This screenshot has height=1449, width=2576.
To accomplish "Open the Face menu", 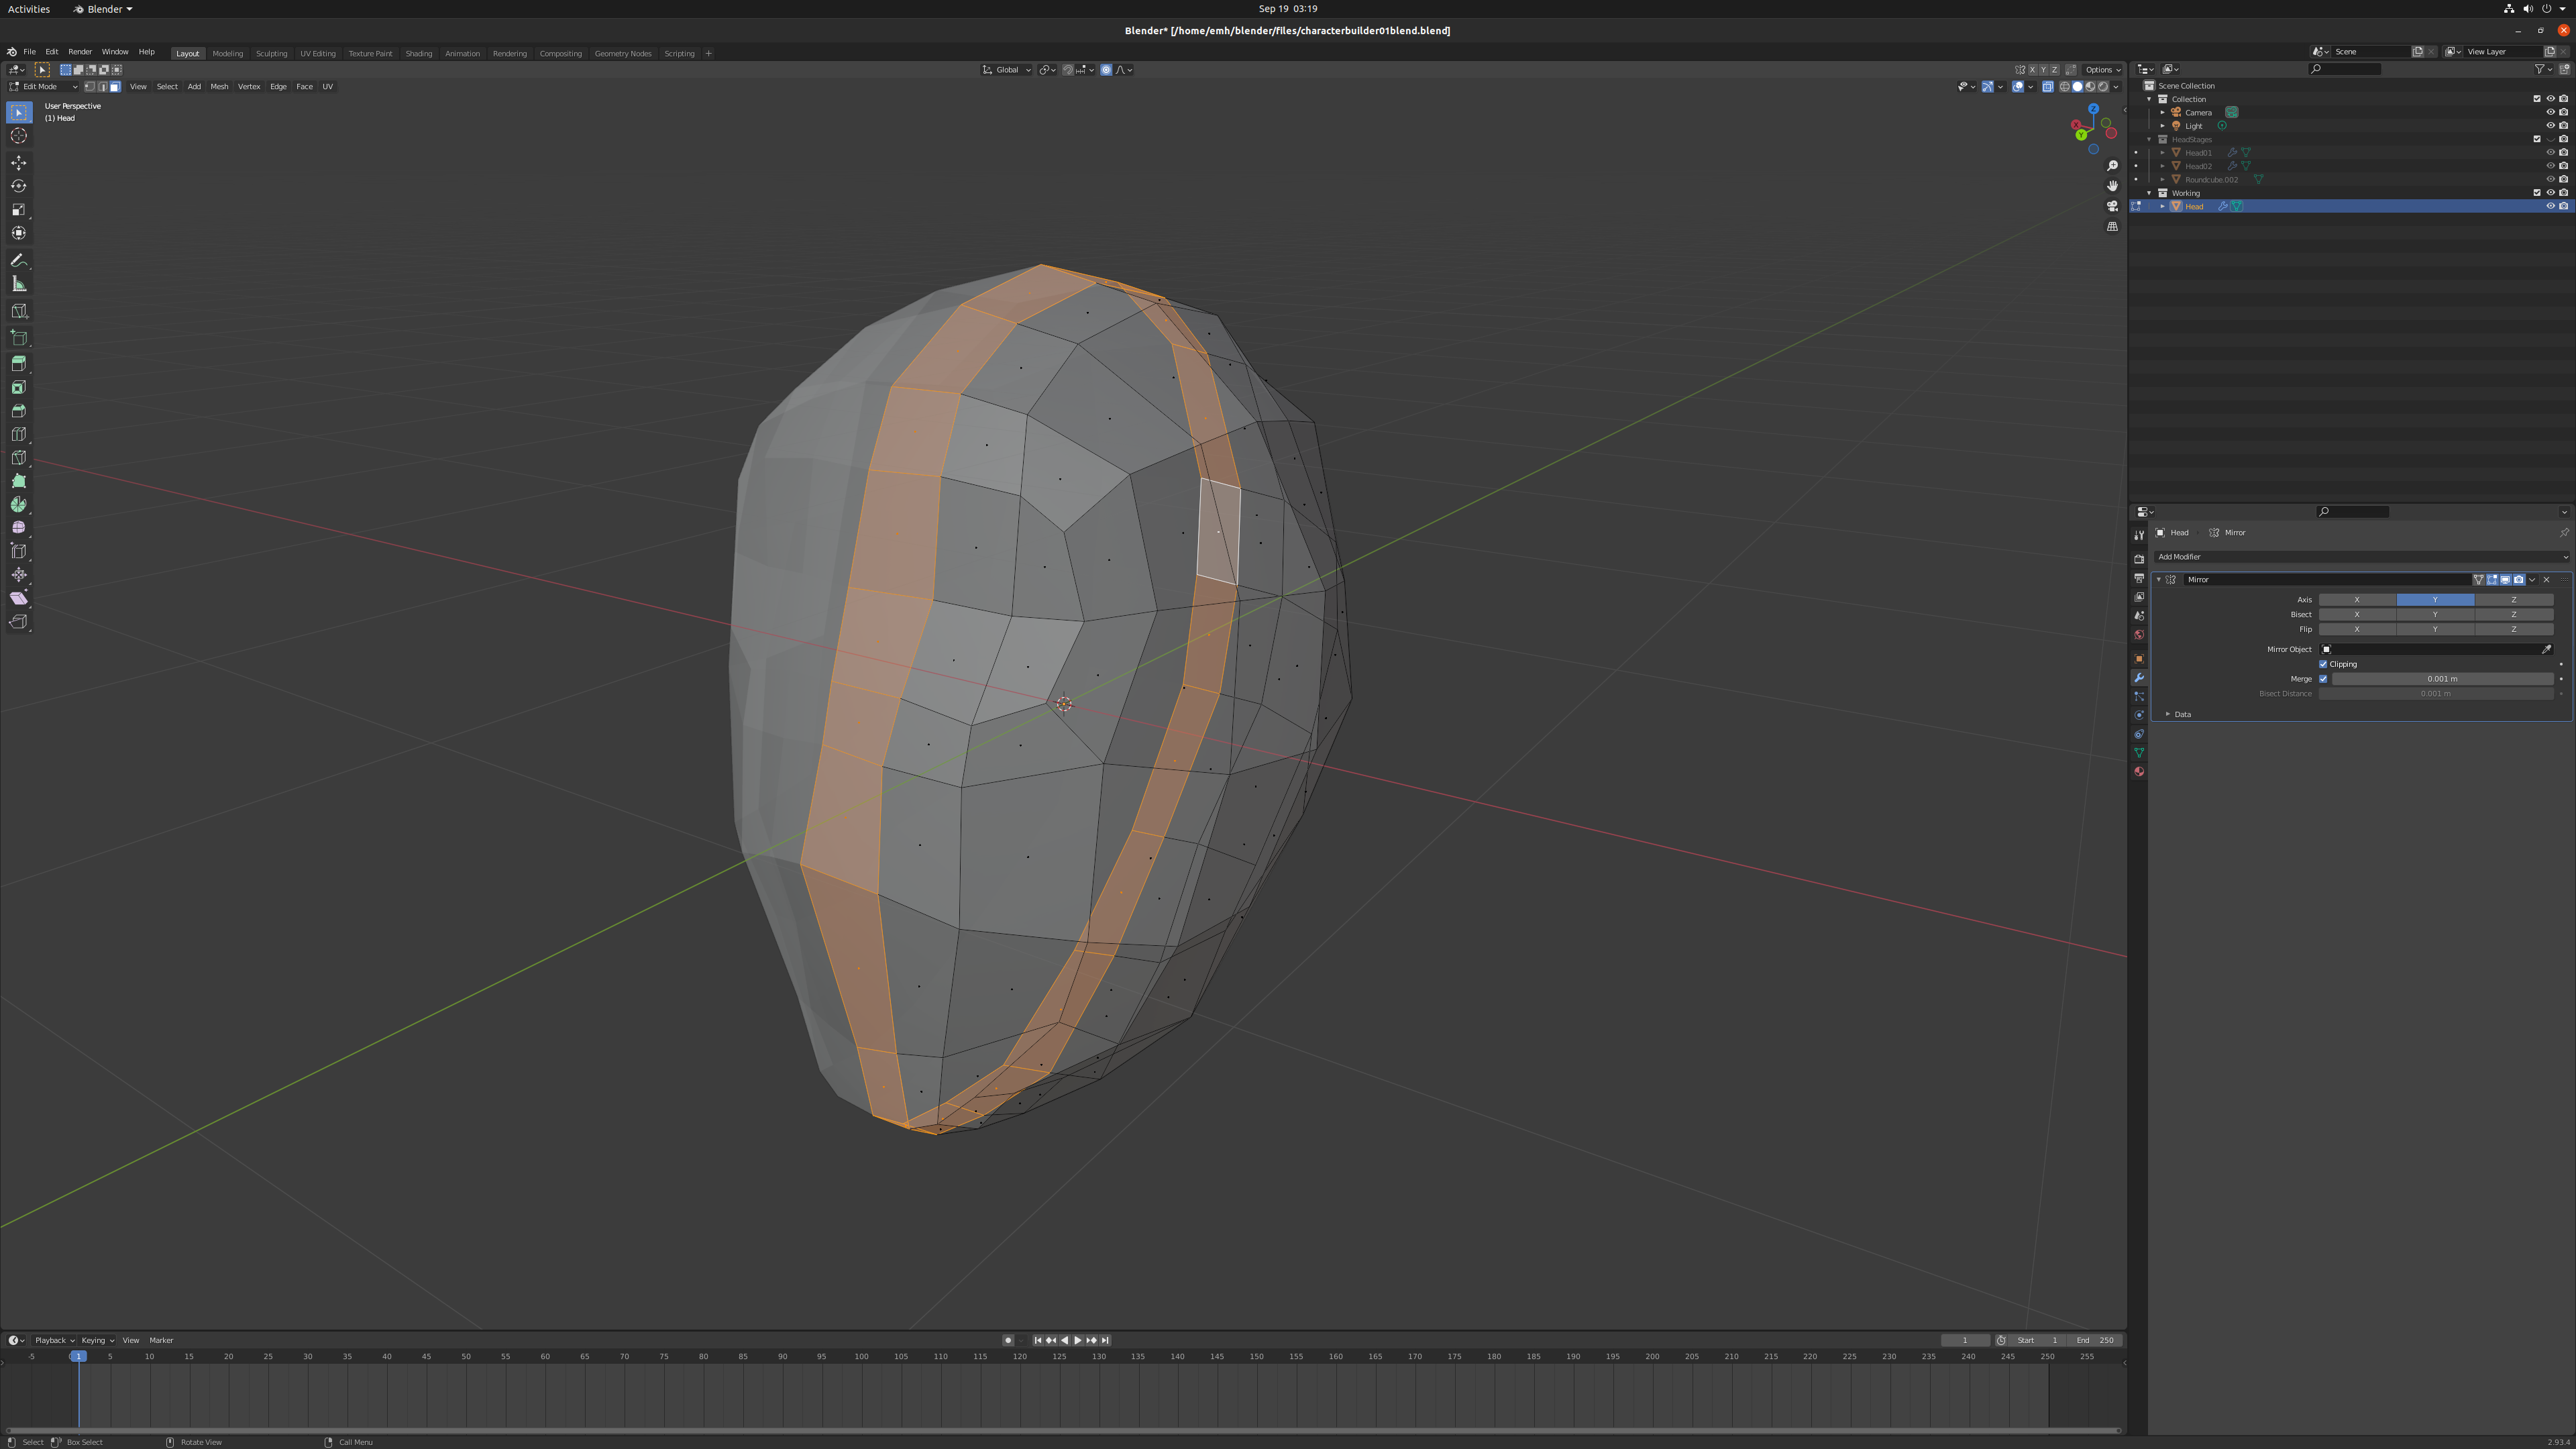I will pos(304,87).
